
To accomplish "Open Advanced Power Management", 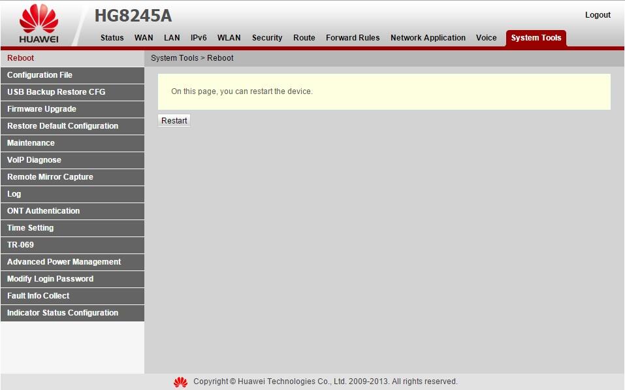I will (72, 262).
